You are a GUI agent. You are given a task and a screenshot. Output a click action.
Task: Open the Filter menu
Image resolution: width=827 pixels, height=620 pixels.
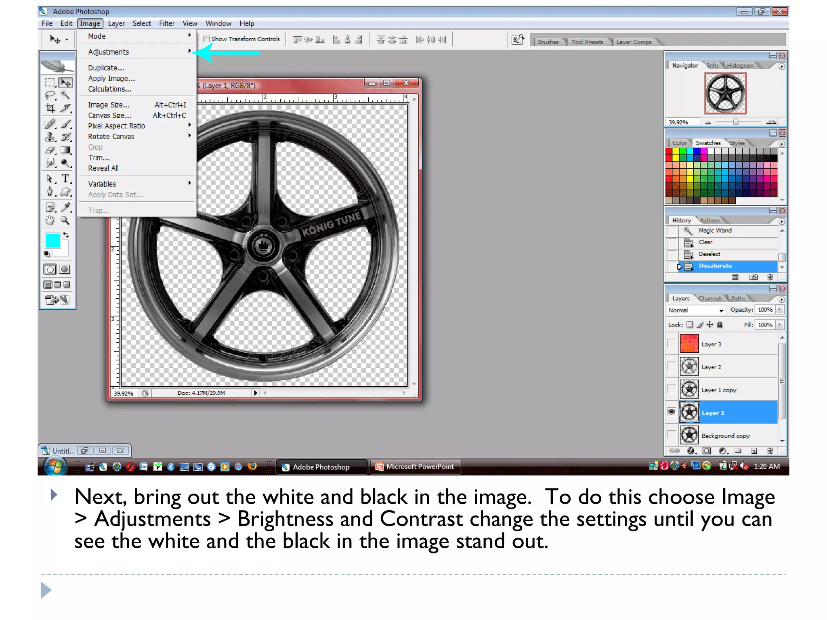tap(166, 23)
